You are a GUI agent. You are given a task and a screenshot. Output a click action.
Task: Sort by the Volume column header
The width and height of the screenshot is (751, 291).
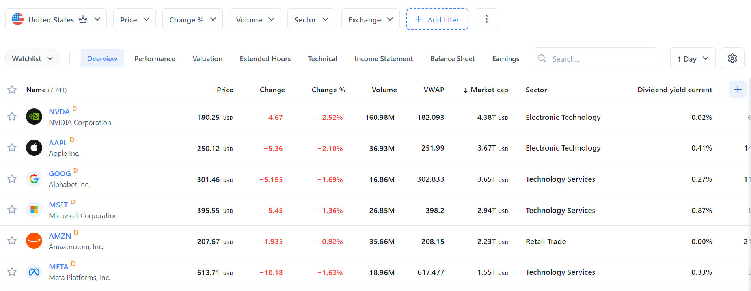pos(384,90)
